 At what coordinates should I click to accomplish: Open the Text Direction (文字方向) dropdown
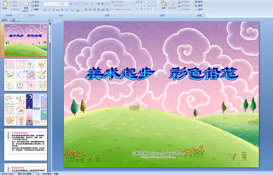click(118, 2)
